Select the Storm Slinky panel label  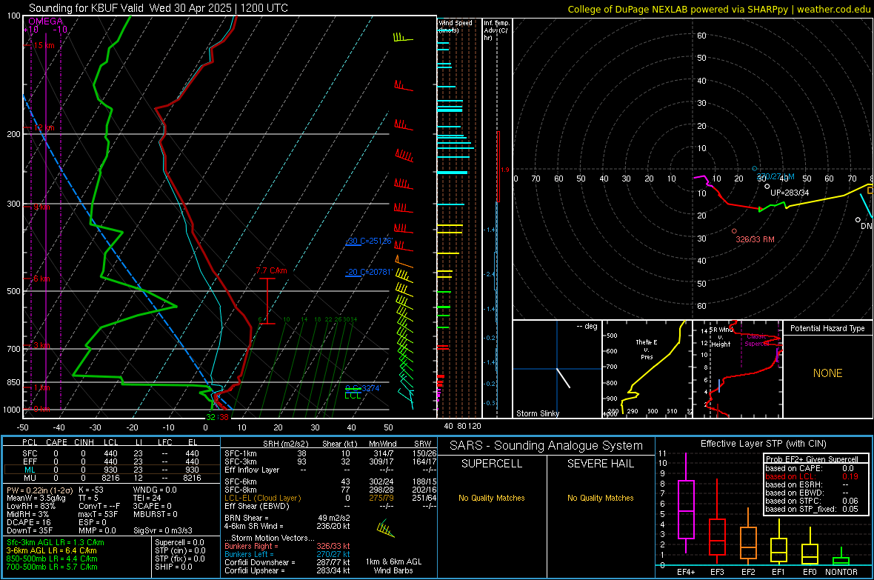537,413
